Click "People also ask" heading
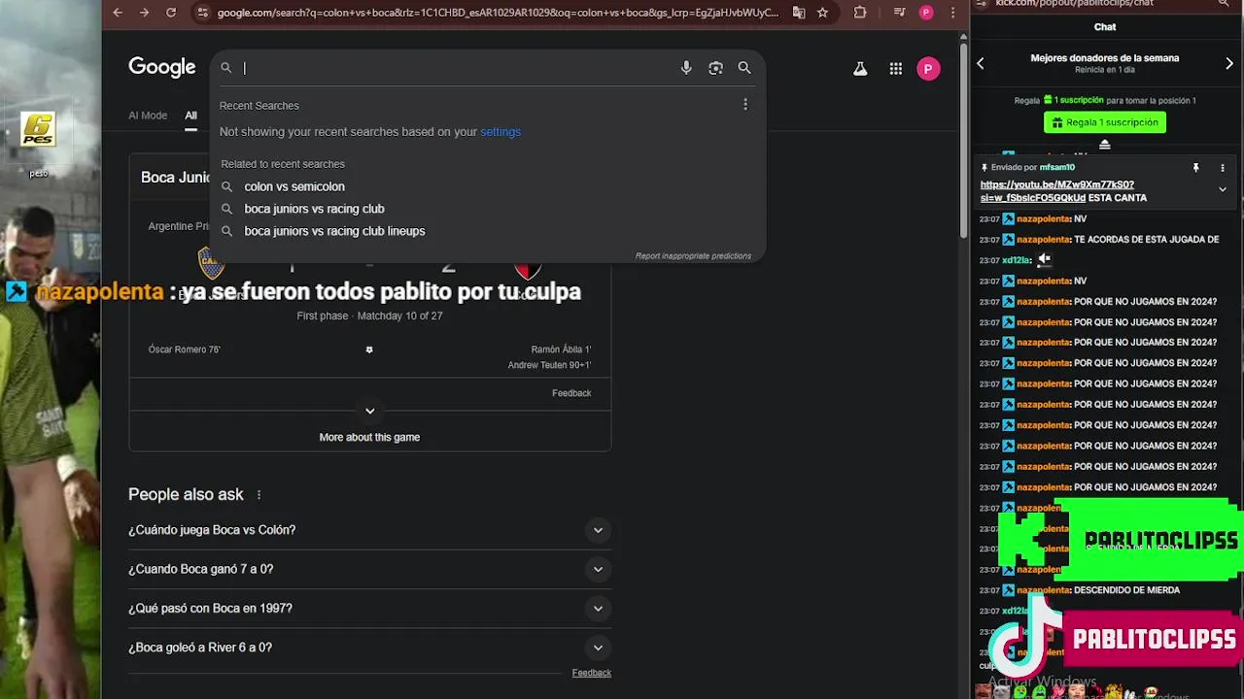This screenshot has width=1244, height=699. (186, 495)
